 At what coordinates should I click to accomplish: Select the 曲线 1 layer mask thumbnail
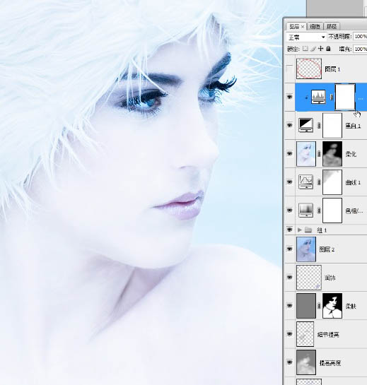(x=332, y=182)
